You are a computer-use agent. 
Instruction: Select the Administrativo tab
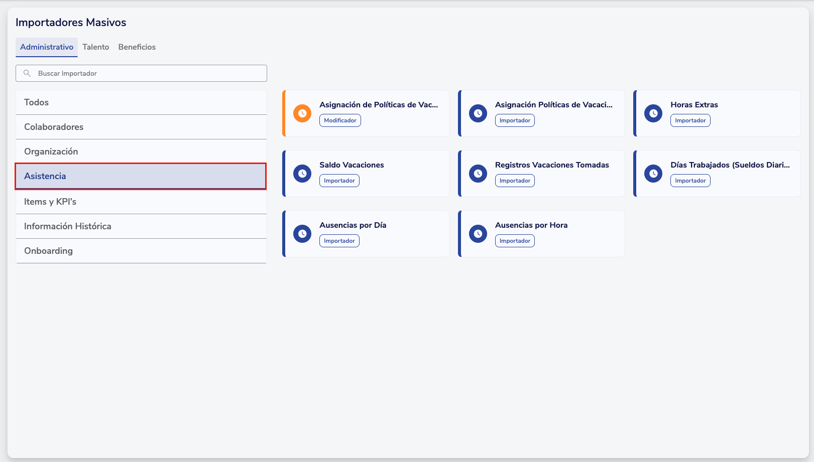(x=47, y=47)
